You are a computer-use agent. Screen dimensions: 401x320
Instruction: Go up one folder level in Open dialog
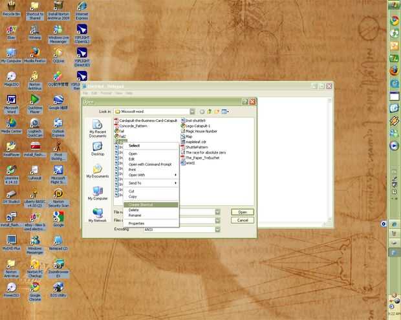tap(210, 112)
